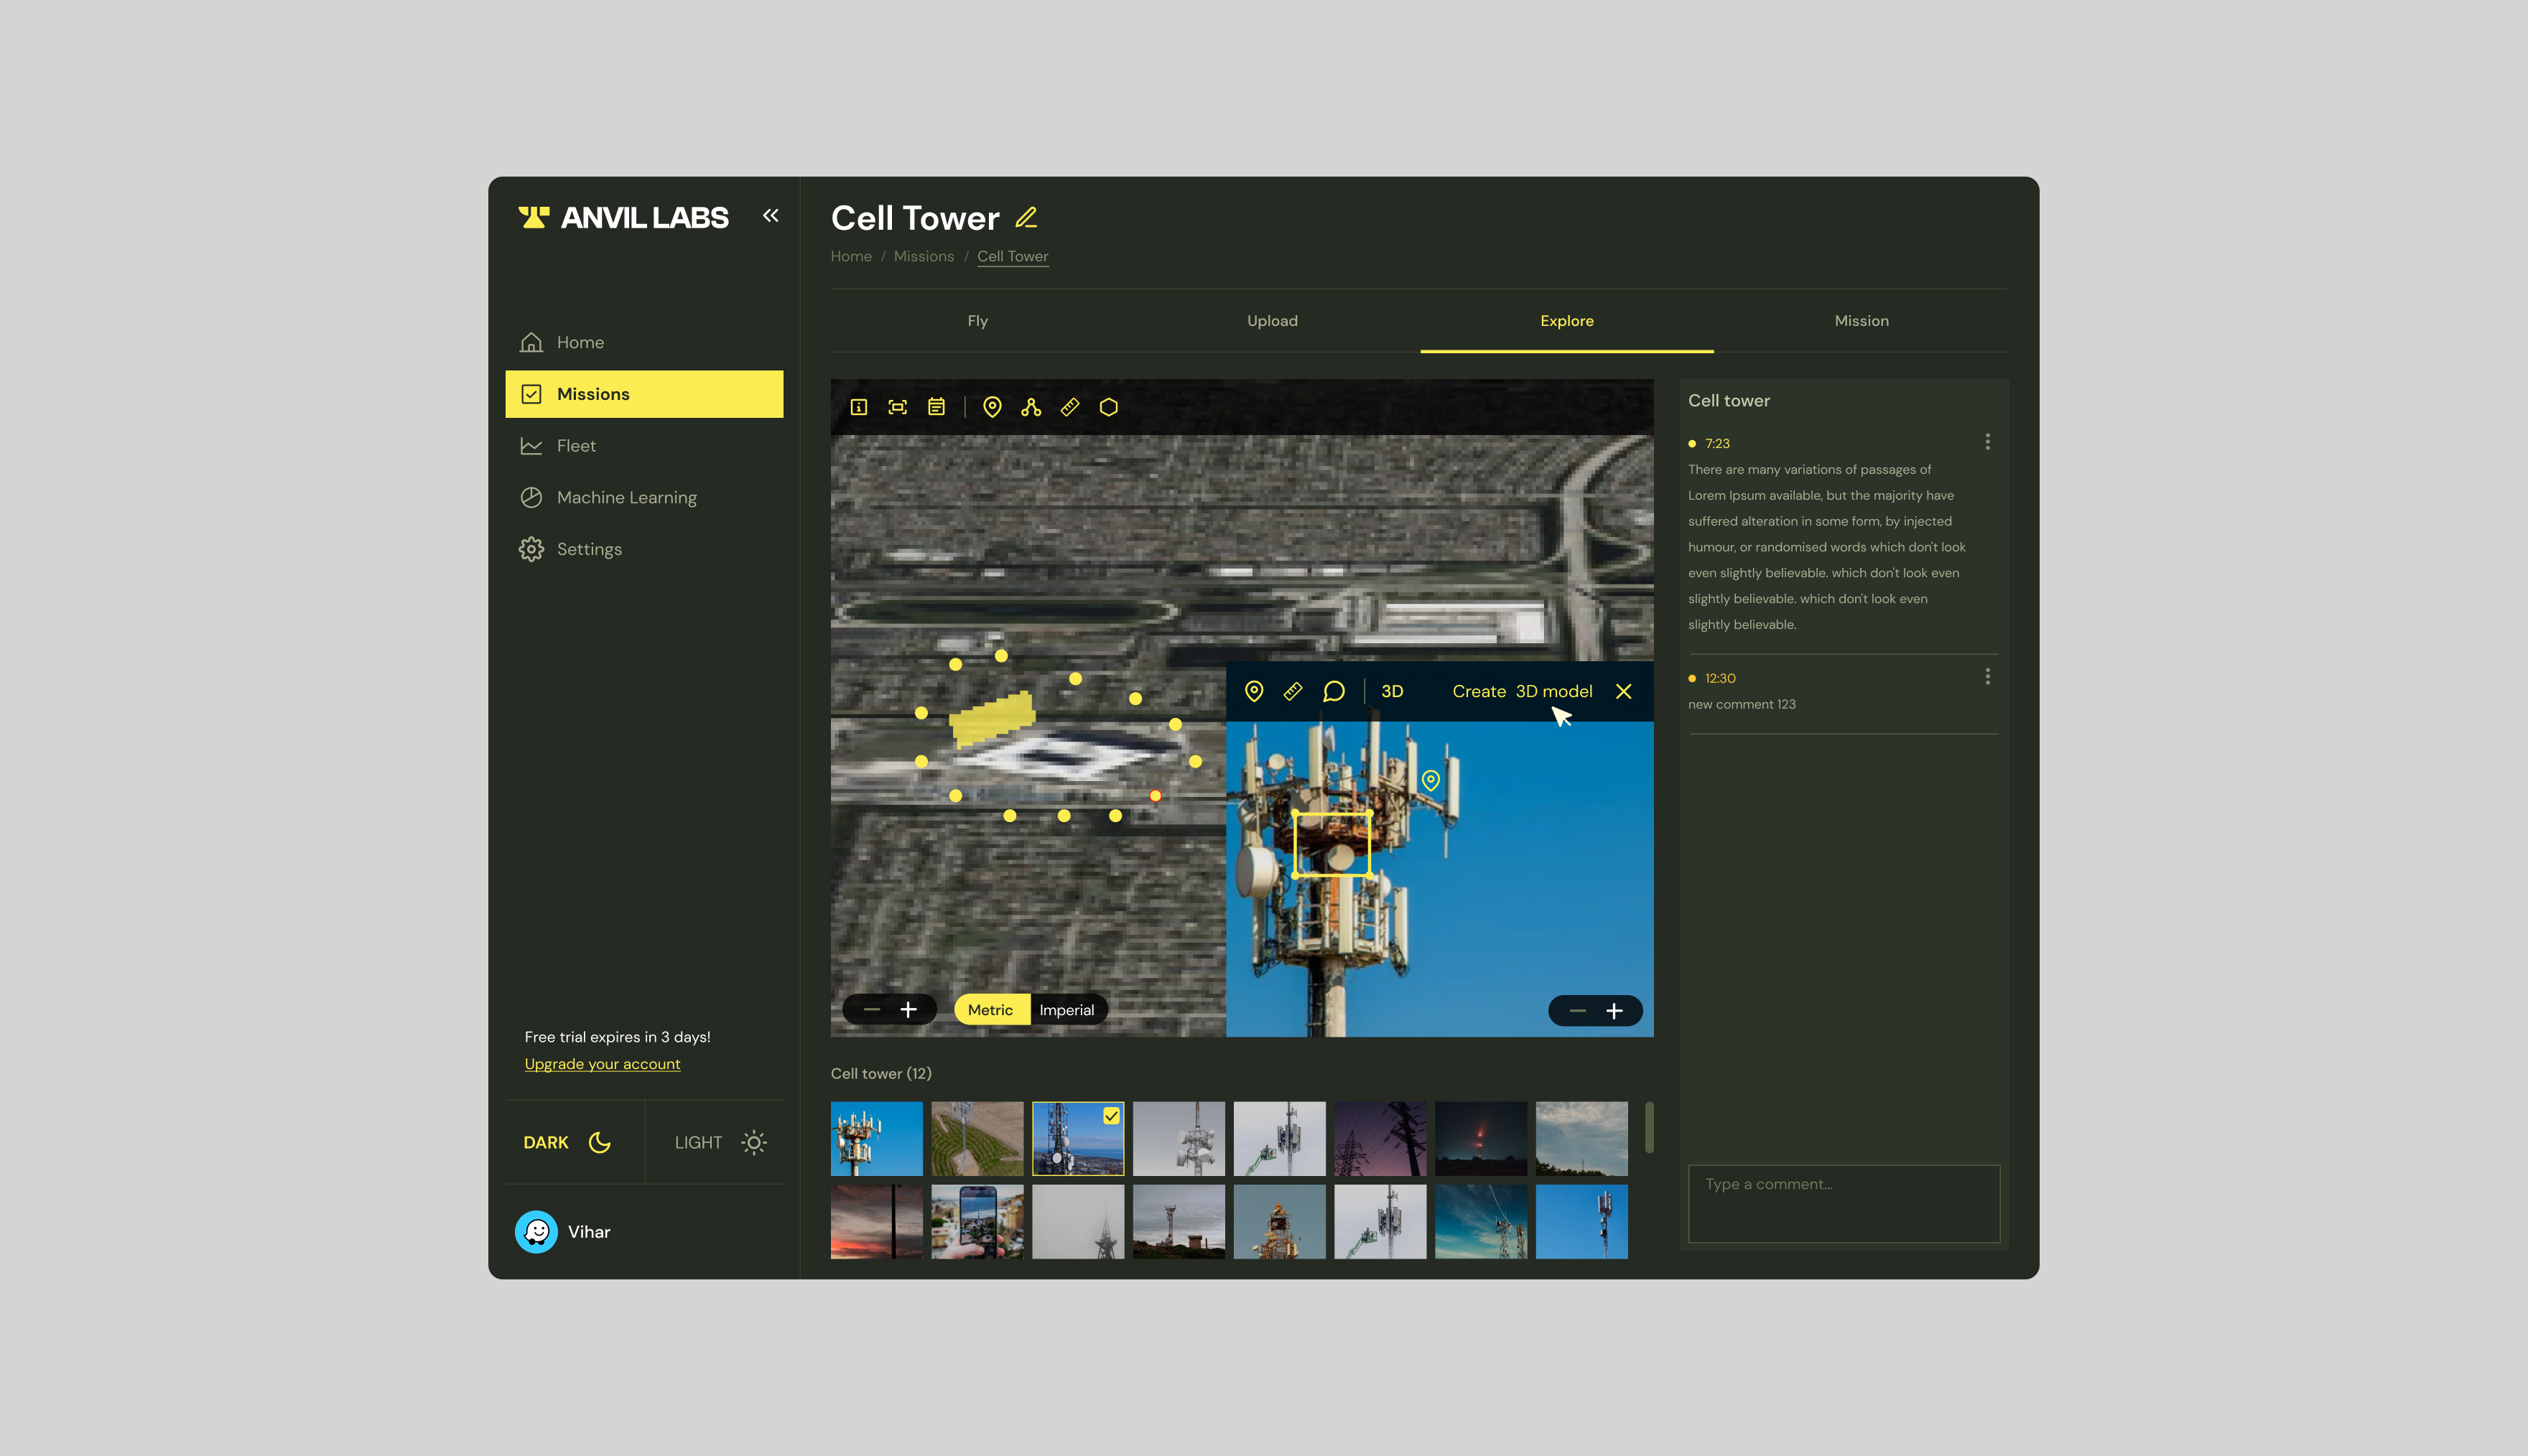Open Settings from the sidebar

tap(644, 549)
